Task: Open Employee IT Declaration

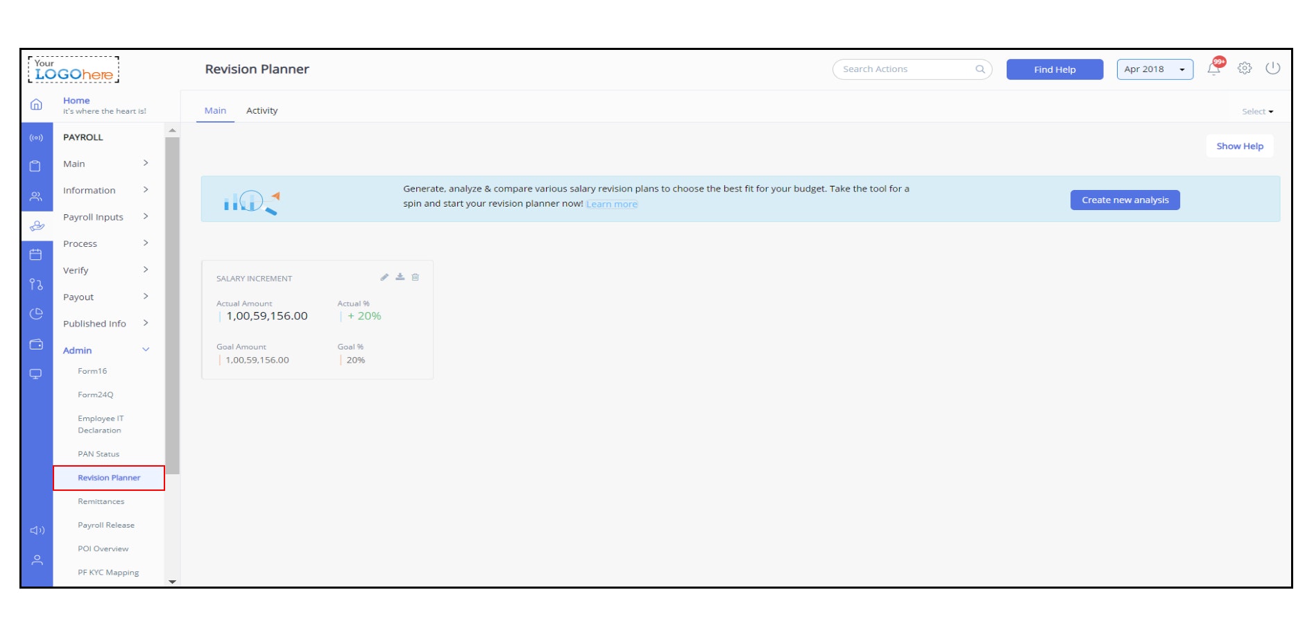Action: tap(101, 424)
